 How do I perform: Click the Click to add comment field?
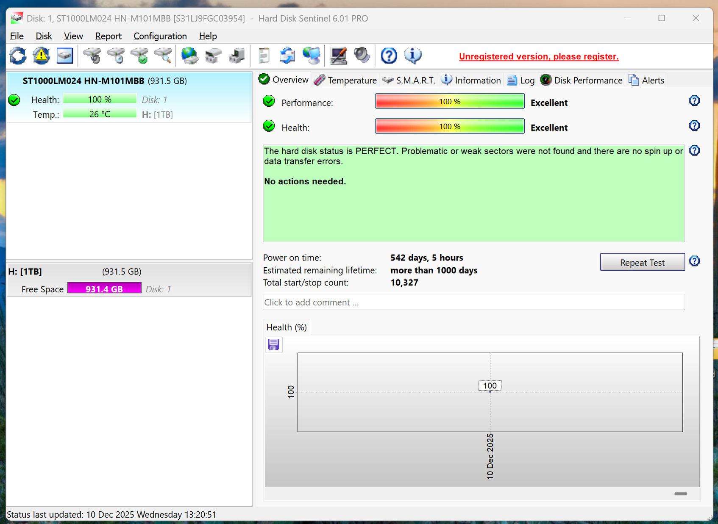pos(473,302)
